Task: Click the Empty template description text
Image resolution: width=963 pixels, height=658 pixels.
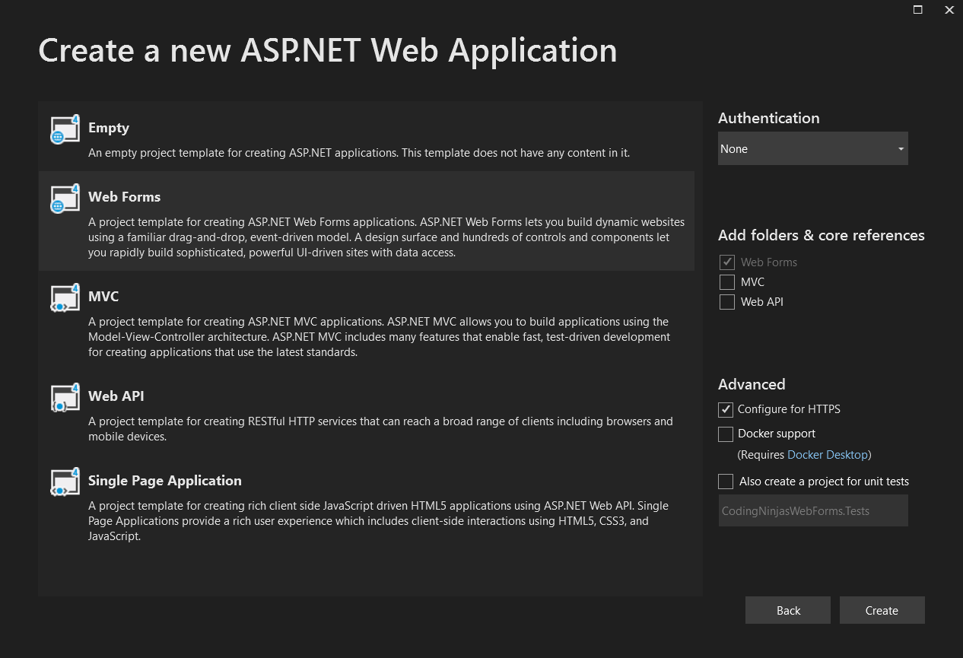Action: [x=359, y=152]
